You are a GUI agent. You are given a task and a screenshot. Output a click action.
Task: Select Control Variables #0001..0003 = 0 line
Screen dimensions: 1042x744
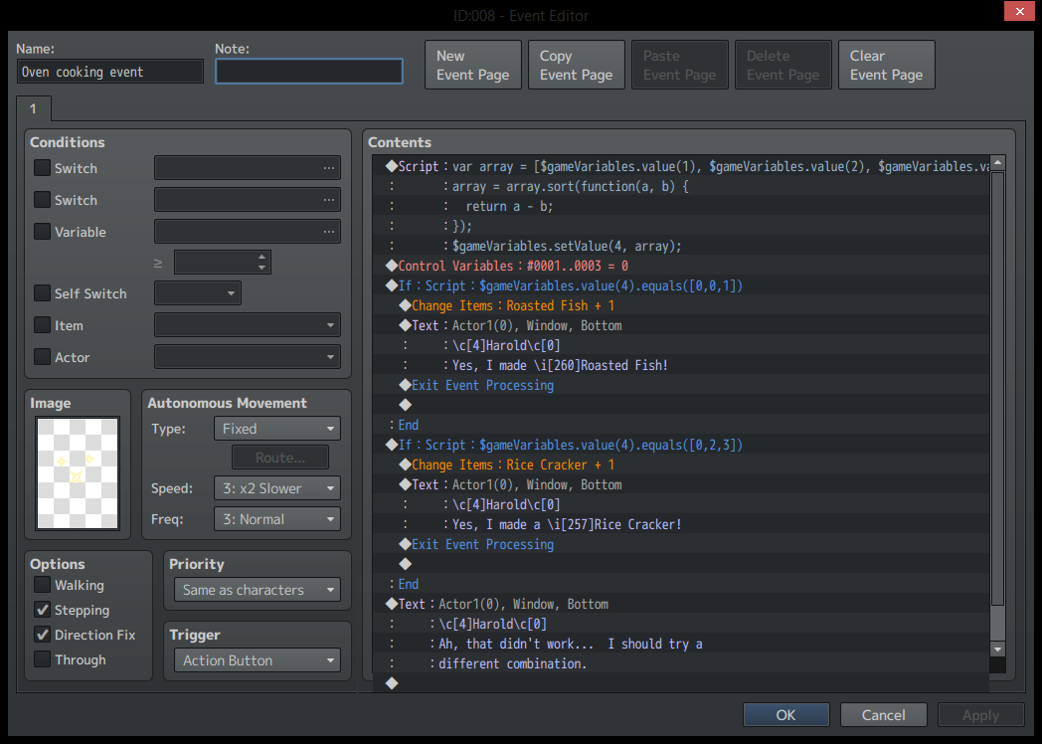681,266
